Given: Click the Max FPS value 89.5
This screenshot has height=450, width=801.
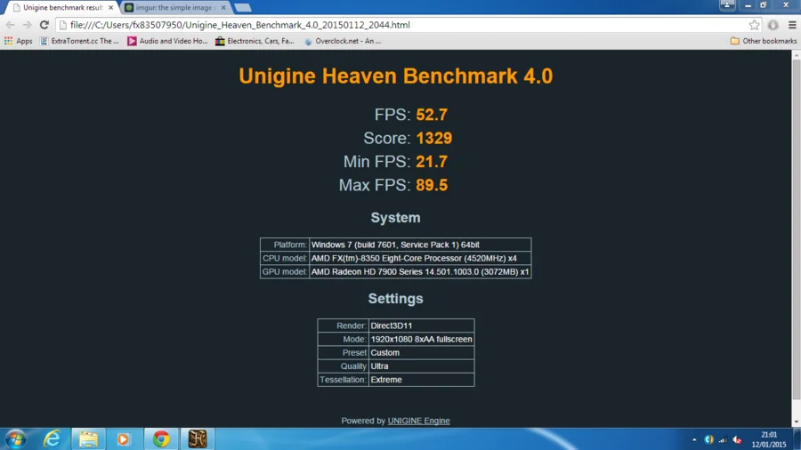Looking at the screenshot, I should click(432, 185).
